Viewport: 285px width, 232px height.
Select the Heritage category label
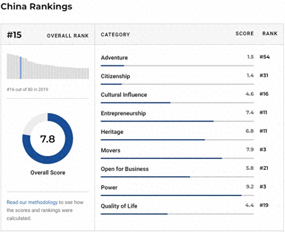[112, 132]
